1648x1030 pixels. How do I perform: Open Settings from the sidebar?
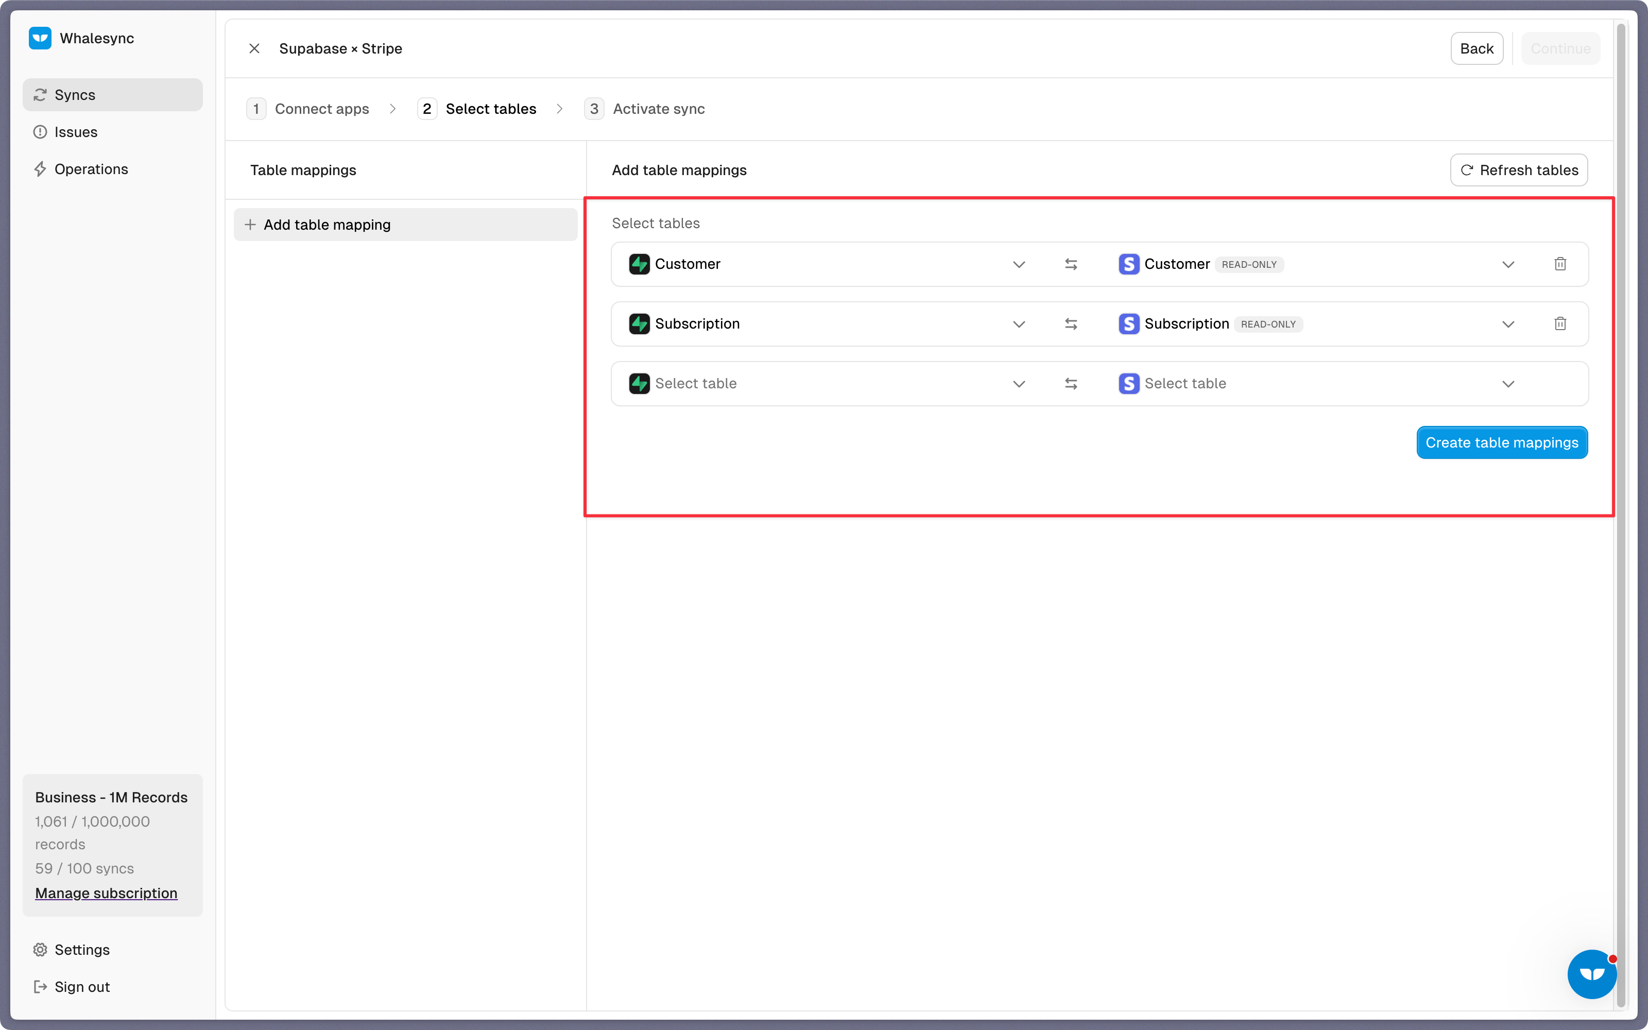(x=112, y=950)
